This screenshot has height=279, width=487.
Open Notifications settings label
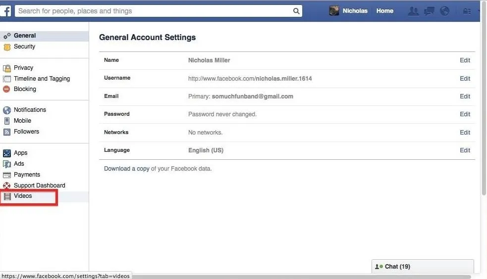pyautogui.click(x=30, y=110)
